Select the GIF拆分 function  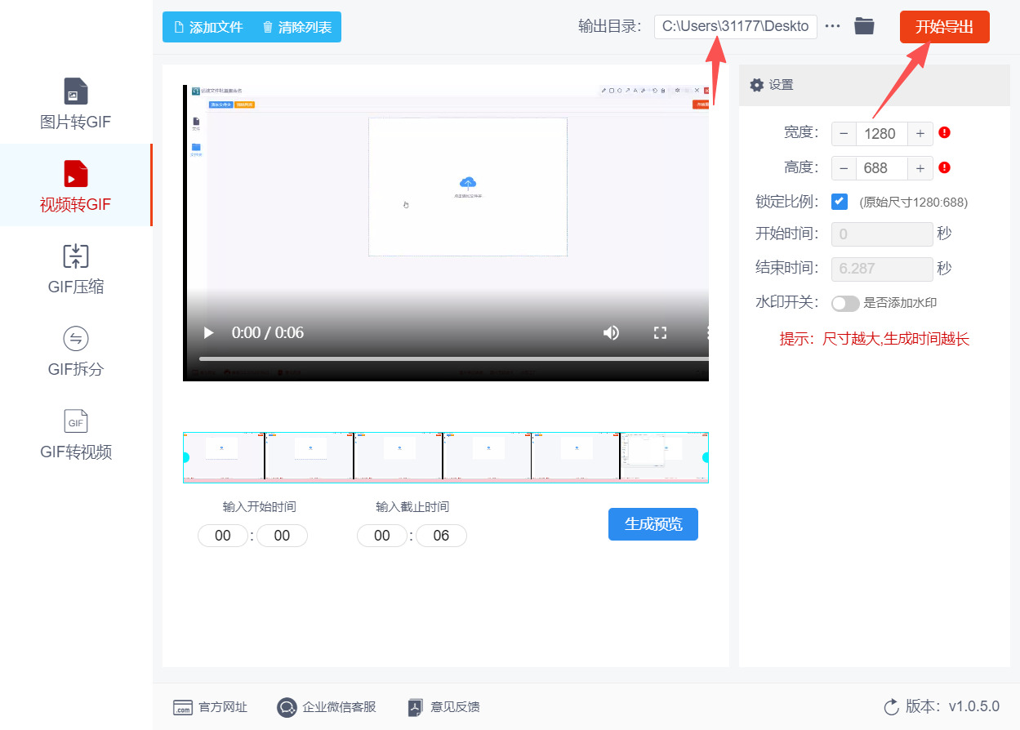click(75, 349)
